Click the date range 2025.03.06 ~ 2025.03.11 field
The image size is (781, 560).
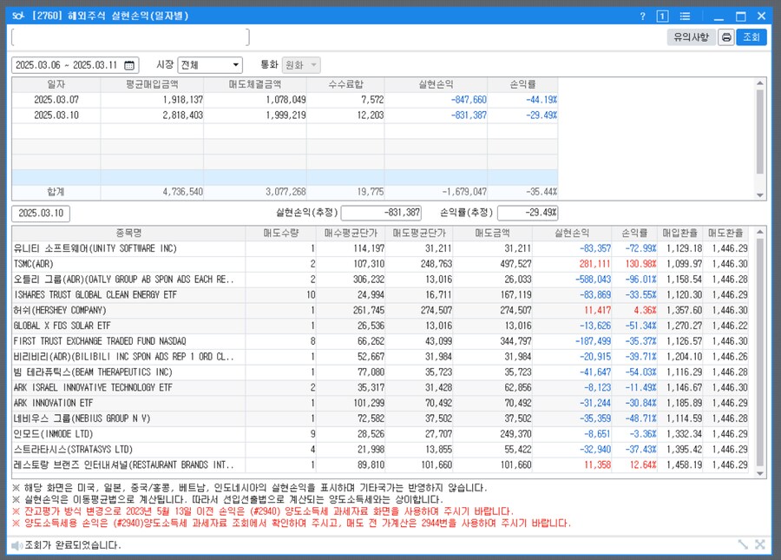(x=75, y=65)
